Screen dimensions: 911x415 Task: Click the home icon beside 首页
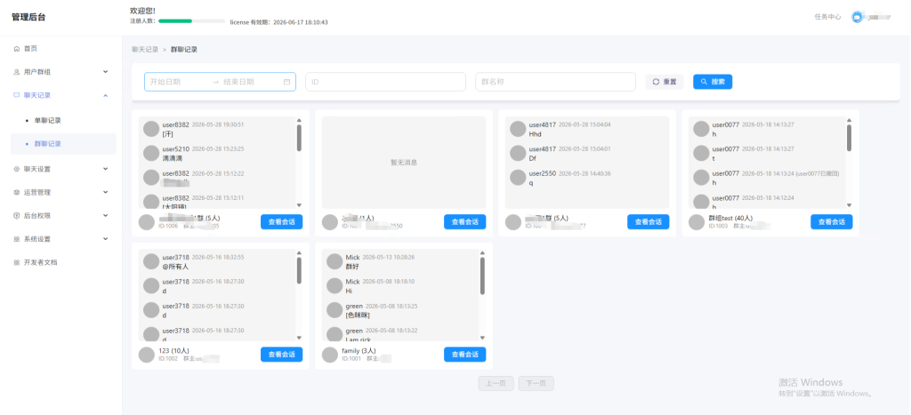16,49
